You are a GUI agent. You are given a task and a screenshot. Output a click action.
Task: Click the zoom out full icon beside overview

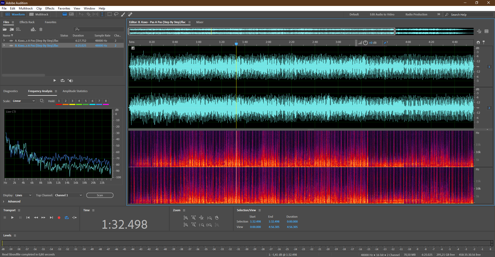(479, 31)
